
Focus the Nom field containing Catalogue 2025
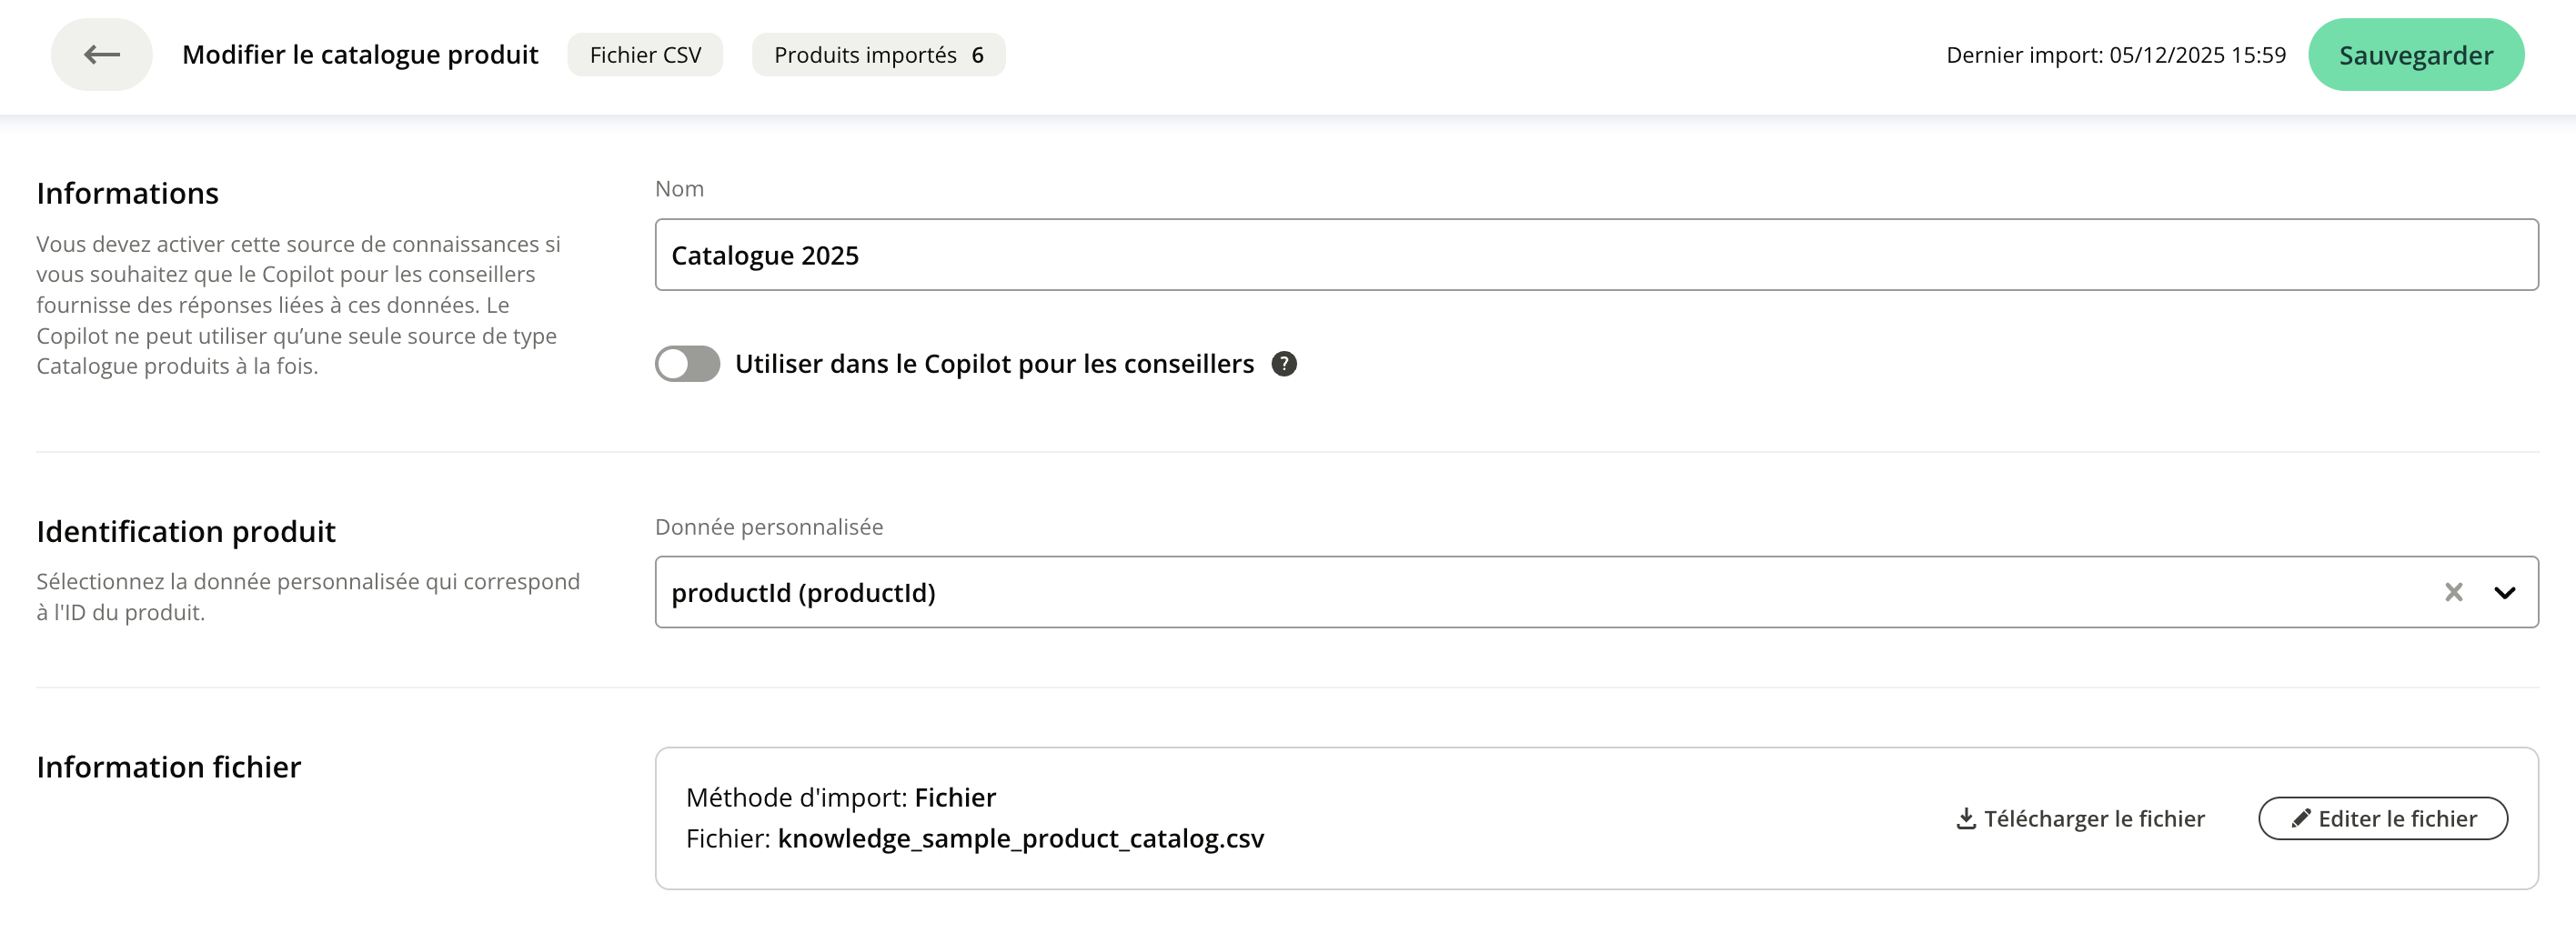pyautogui.click(x=1595, y=255)
